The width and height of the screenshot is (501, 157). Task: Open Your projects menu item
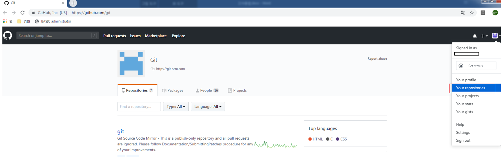pyautogui.click(x=476, y=96)
